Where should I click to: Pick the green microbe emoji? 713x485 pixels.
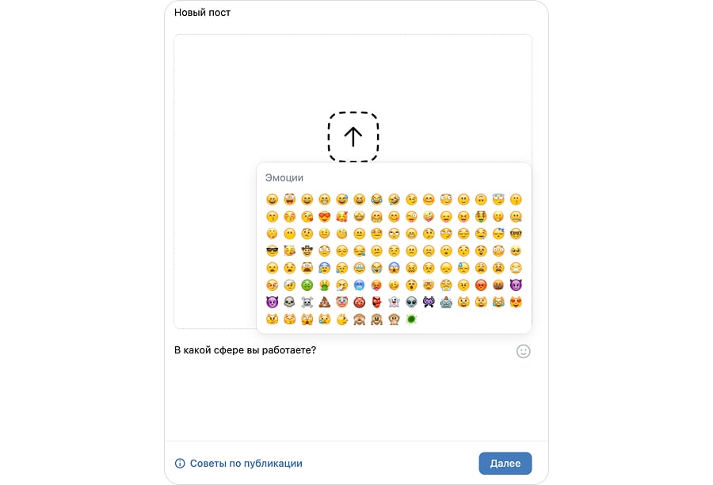point(412,319)
